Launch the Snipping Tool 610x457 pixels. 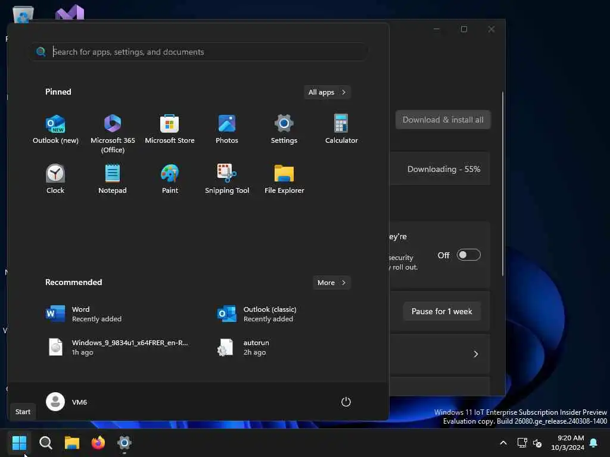tap(227, 180)
